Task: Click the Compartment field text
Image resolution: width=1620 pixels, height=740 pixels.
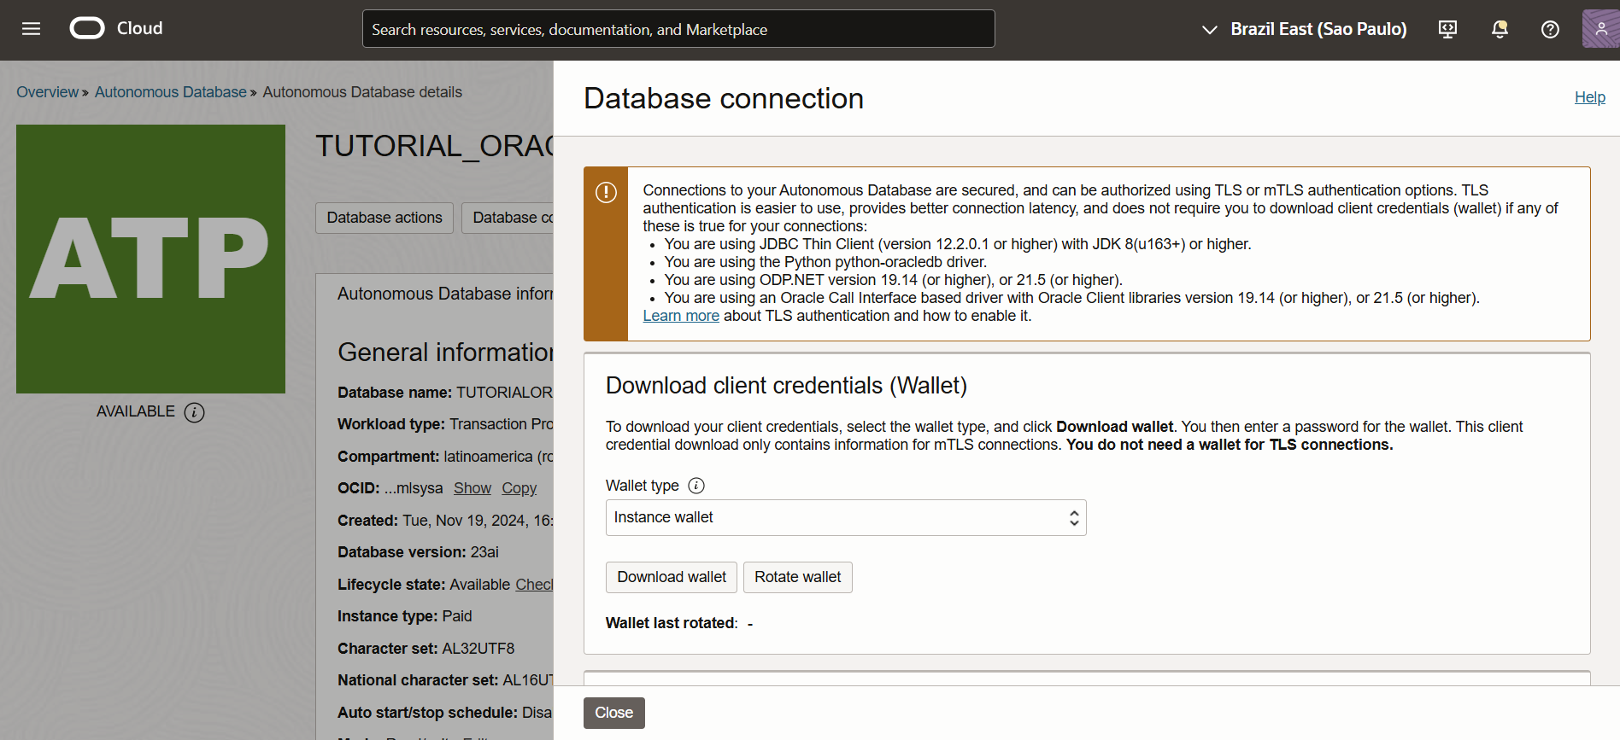Action: [445, 457]
